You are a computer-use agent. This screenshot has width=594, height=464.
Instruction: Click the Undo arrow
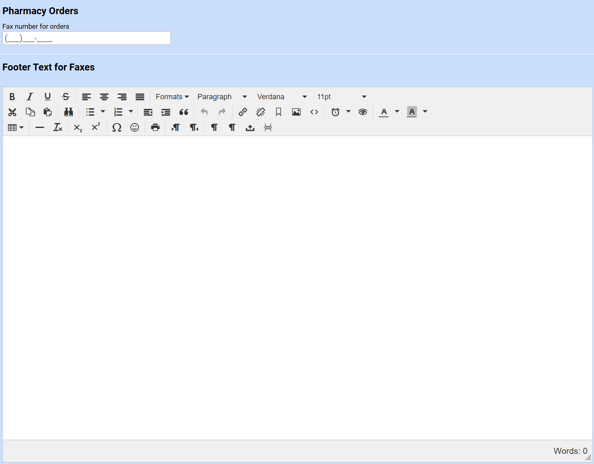[x=204, y=112]
